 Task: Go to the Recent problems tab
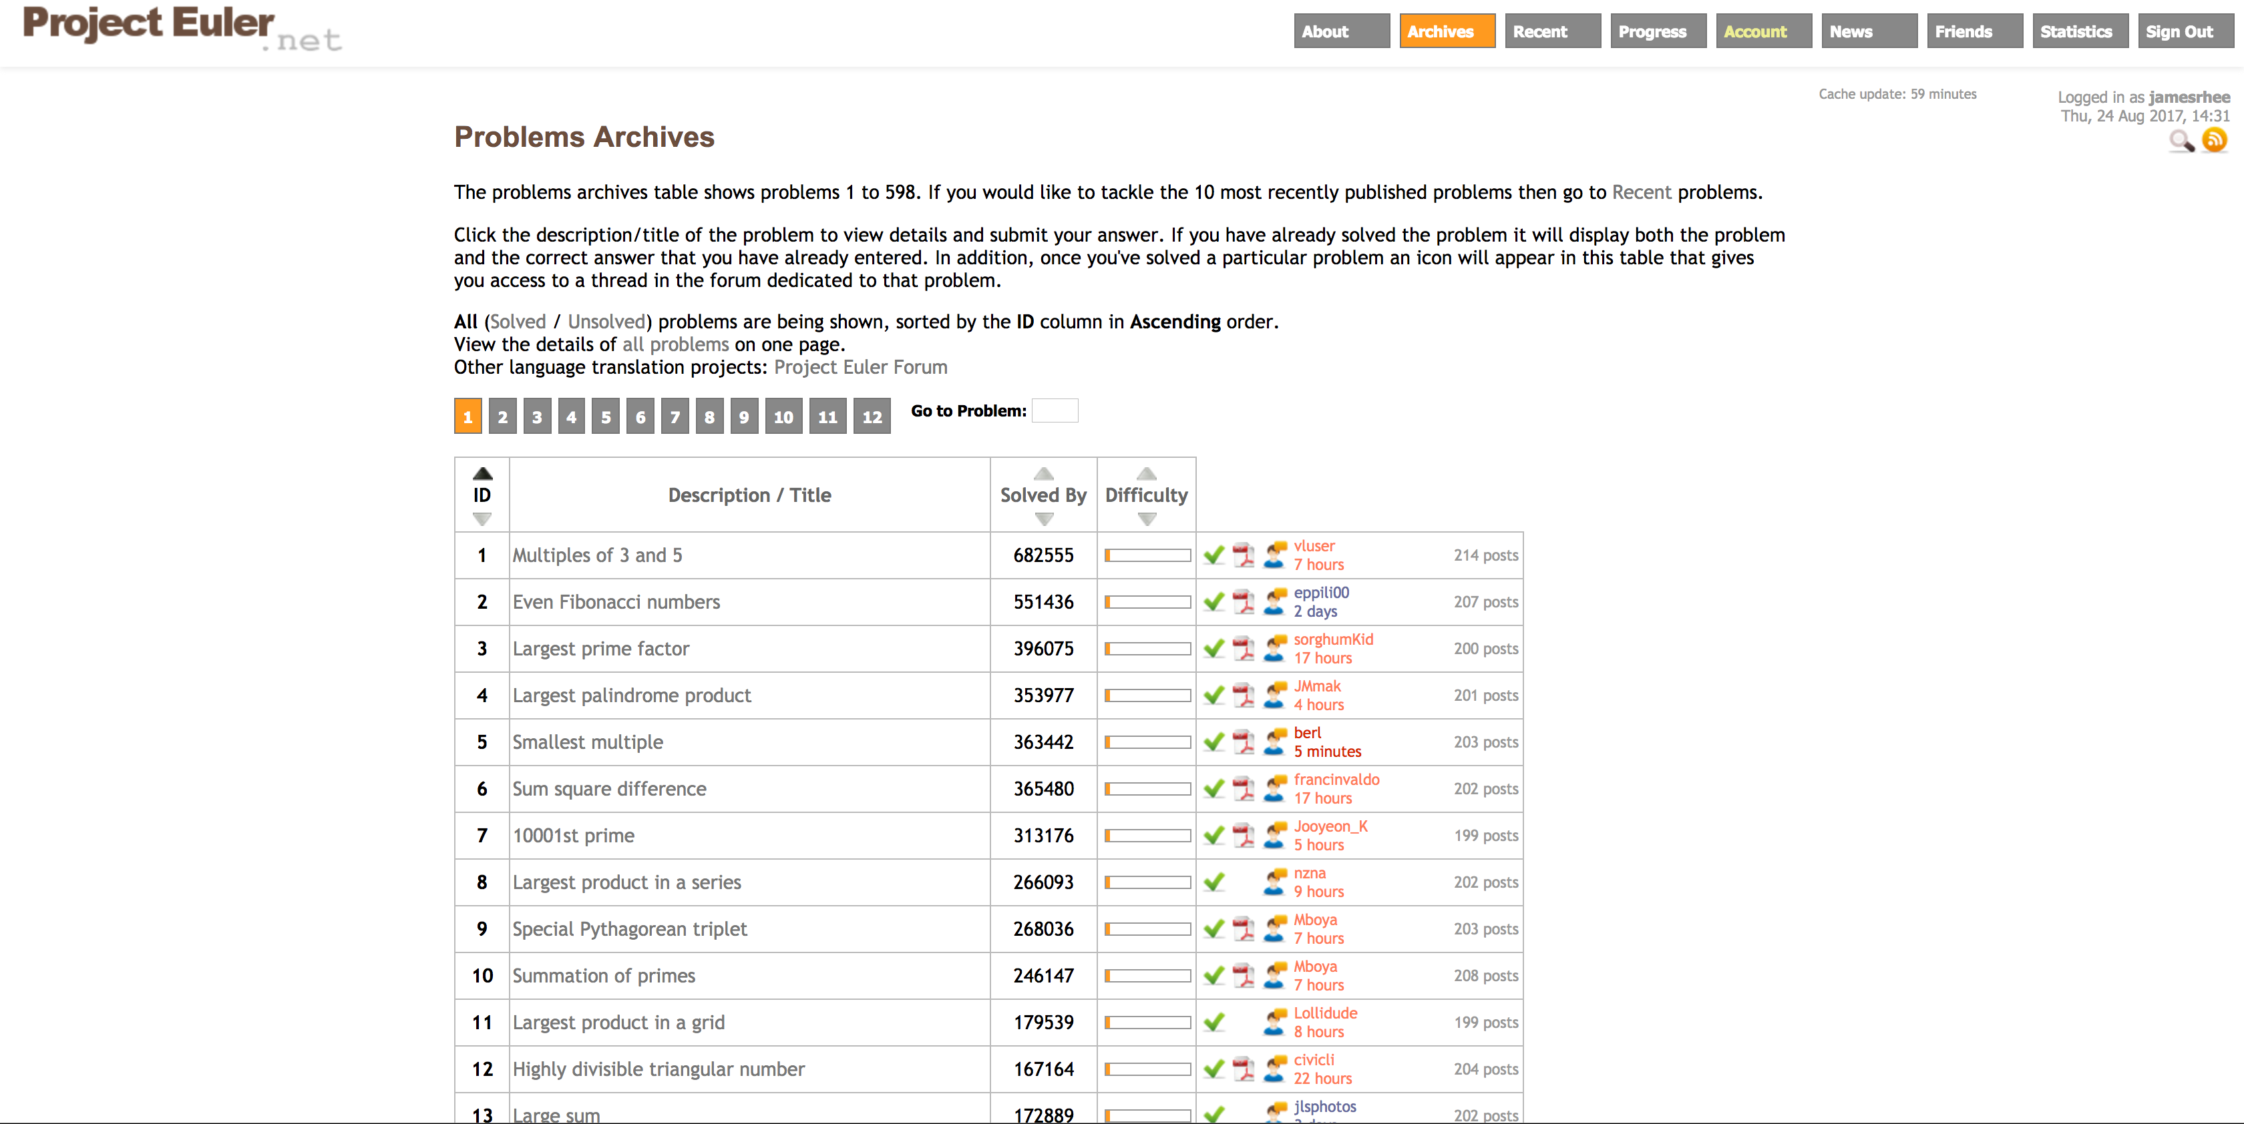1552,31
